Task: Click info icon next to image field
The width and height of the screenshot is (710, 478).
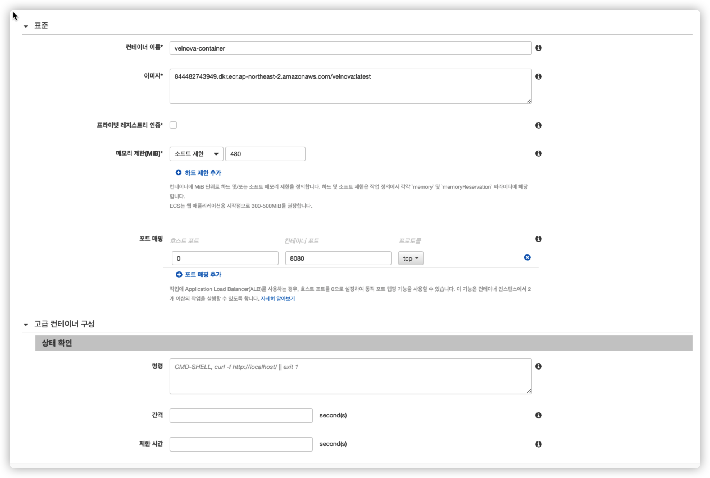Action: (538, 76)
